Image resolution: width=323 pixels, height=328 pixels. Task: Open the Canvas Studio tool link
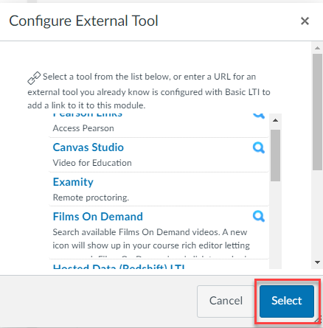[x=88, y=147]
